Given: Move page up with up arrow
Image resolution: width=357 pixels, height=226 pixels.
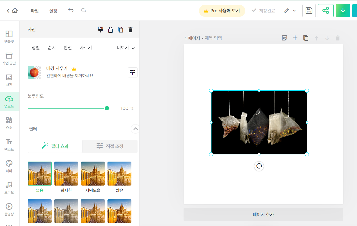Looking at the screenshot, I should click(x=316, y=38).
